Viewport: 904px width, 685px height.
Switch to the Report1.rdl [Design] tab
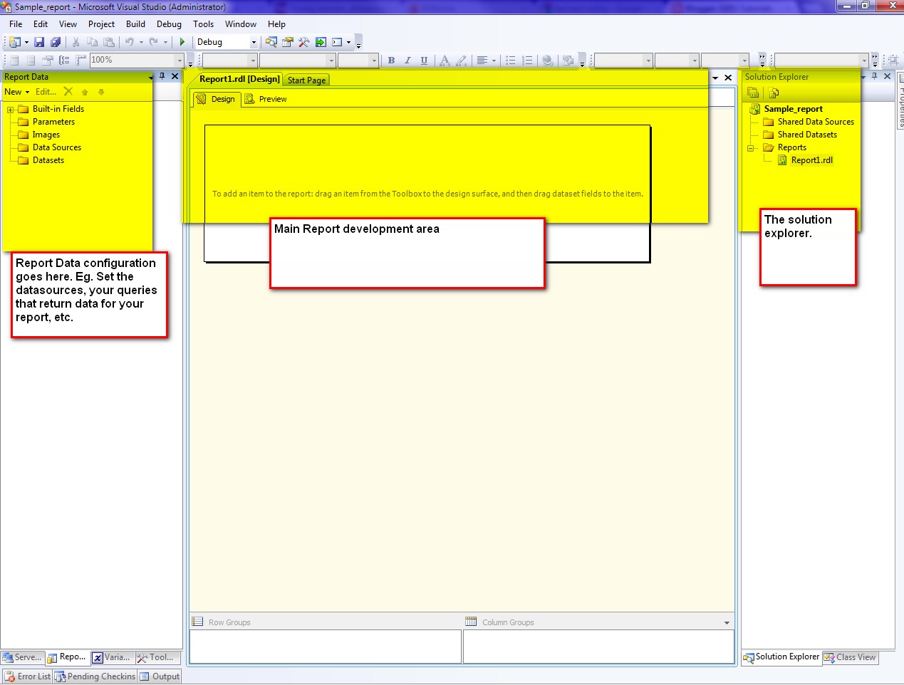click(239, 79)
